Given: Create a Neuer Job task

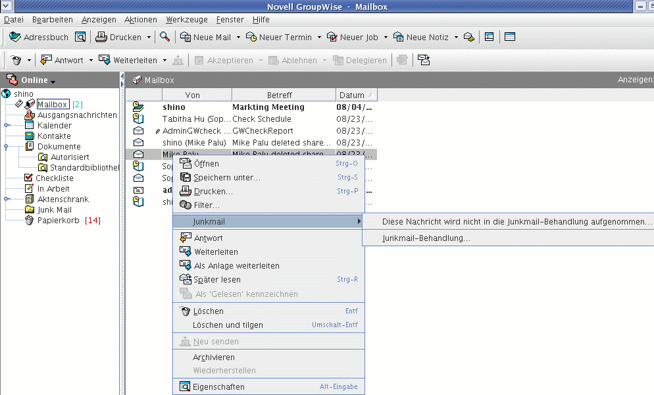Looking at the screenshot, I should tap(353, 37).
